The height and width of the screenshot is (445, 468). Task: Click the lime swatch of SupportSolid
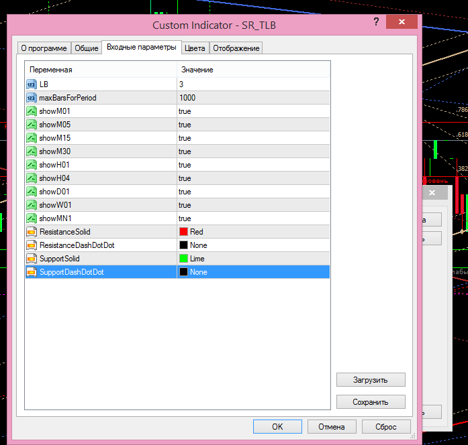(x=183, y=259)
